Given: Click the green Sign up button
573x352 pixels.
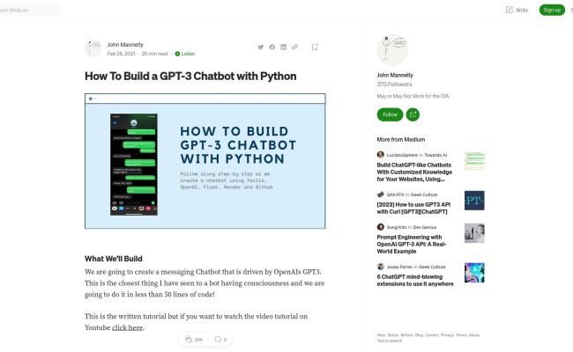Looking at the screenshot, I should (x=552, y=10).
